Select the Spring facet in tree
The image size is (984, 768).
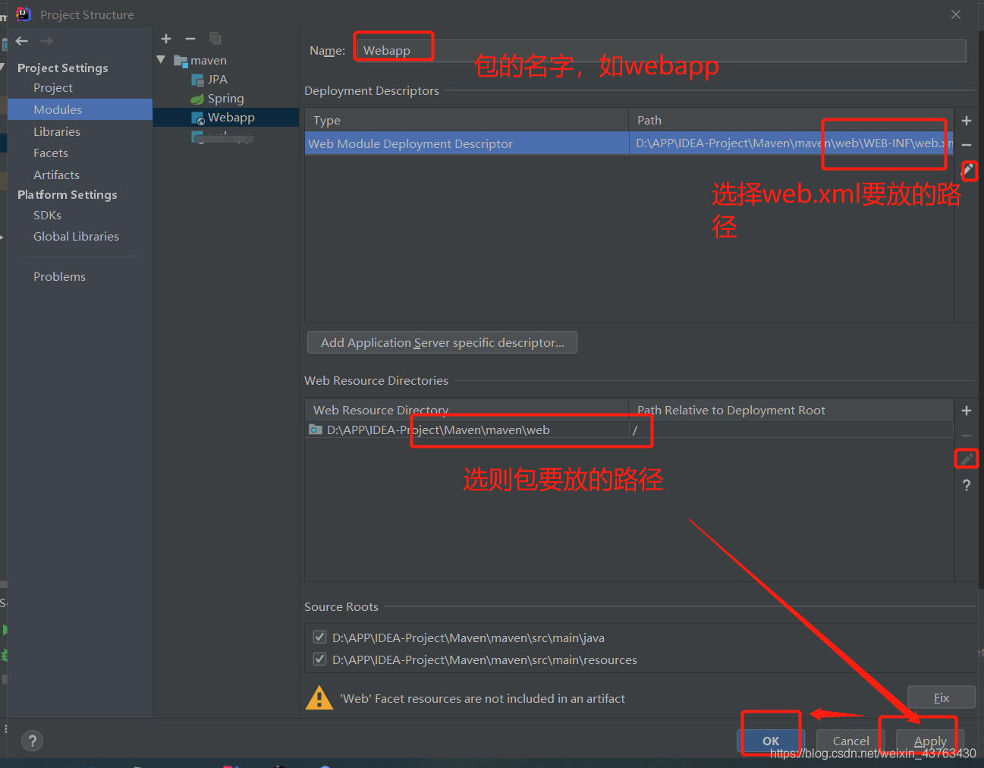(x=226, y=99)
